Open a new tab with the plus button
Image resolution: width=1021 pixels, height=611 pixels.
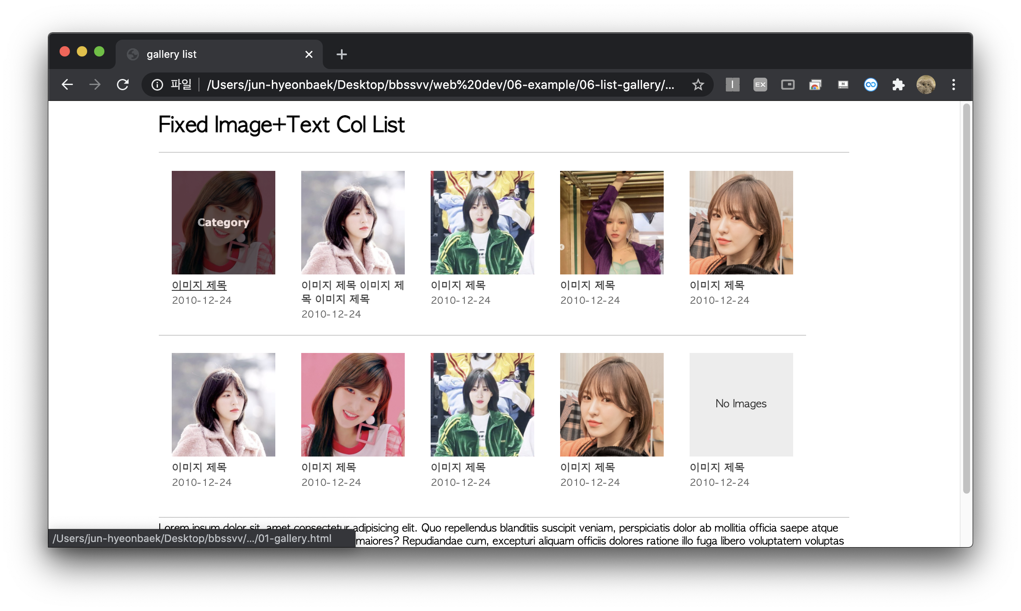[x=341, y=54]
